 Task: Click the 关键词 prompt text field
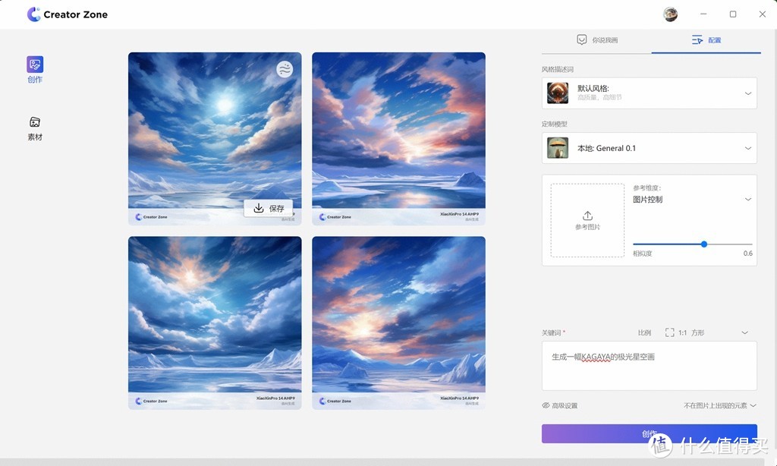click(x=649, y=366)
